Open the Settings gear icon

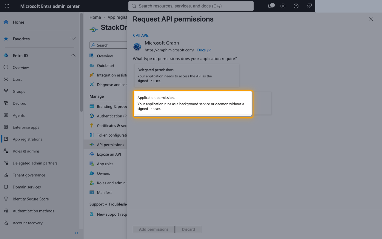tap(283, 6)
